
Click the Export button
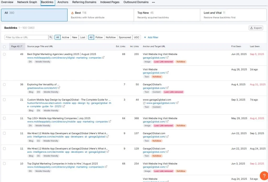pos(256,28)
